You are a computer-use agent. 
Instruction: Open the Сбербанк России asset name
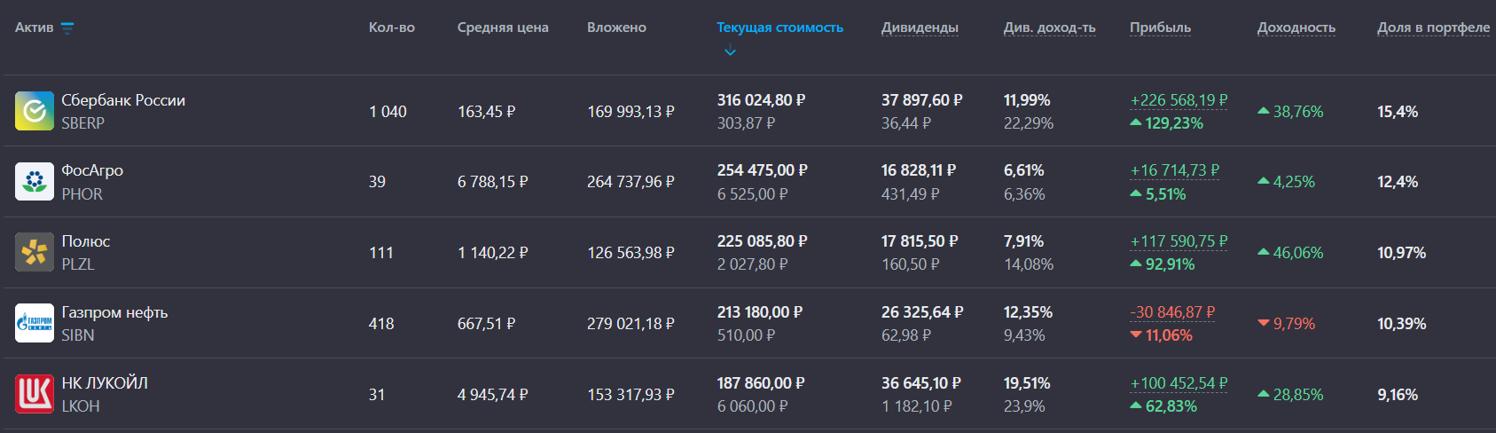pyautogui.click(x=123, y=100)
